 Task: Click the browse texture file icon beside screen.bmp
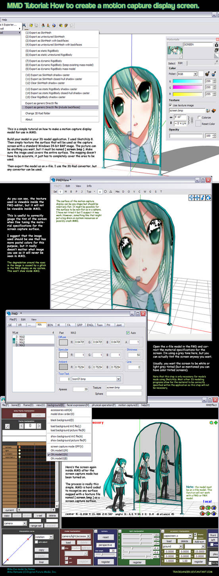tap(208, 111)
